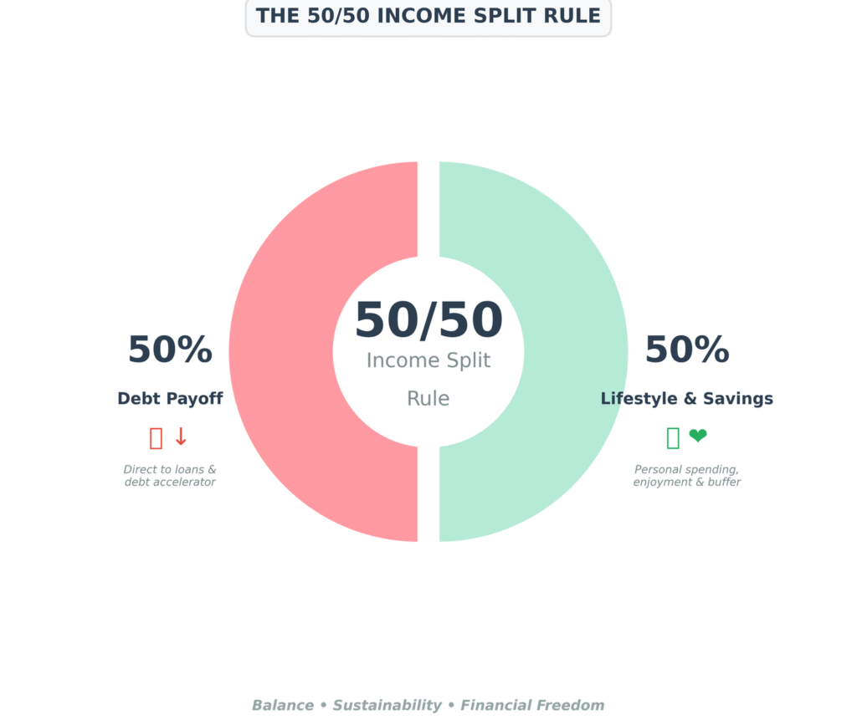The image size is (857, 720).
Task: Click the white gap between donut halves
Action: click(428, 209)
